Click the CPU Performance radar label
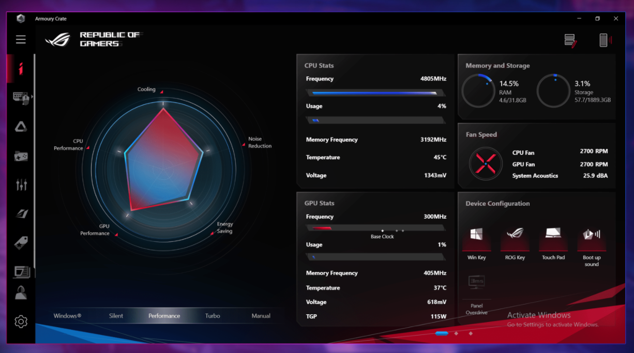This screenshot has height=353, width=634. coord(68,145)
